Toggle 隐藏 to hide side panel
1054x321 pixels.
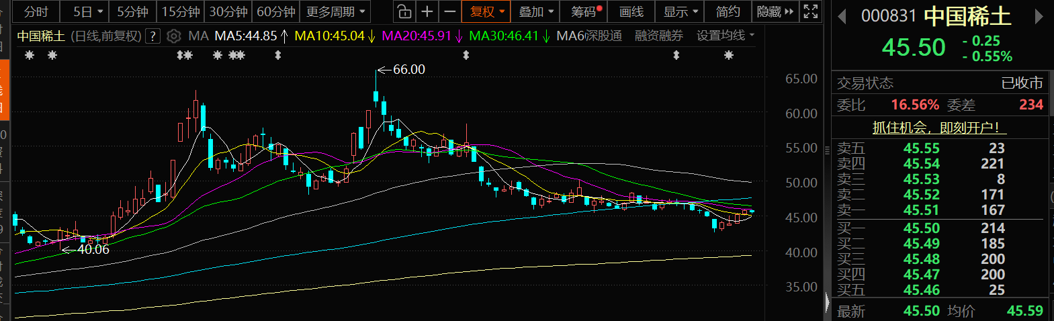775,11
